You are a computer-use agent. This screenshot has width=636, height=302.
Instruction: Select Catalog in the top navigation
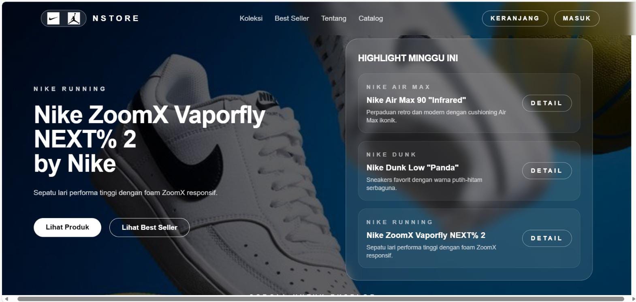tap(371, 18)
